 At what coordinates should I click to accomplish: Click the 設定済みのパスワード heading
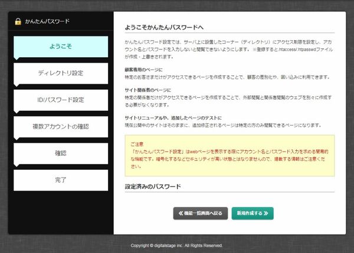point(153,186)
